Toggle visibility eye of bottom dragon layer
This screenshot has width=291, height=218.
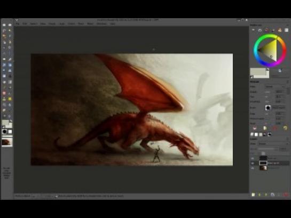point(253,168)
